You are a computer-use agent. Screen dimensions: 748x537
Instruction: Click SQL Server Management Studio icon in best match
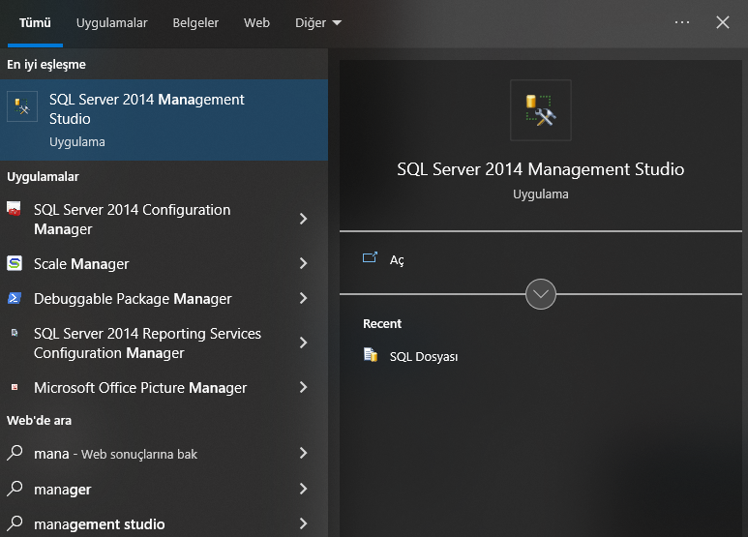[22, 106]
